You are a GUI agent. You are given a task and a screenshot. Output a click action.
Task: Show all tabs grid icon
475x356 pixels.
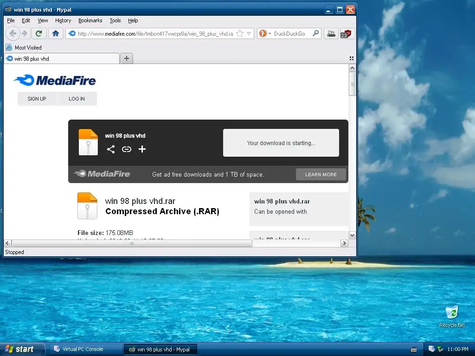point(352,58)
